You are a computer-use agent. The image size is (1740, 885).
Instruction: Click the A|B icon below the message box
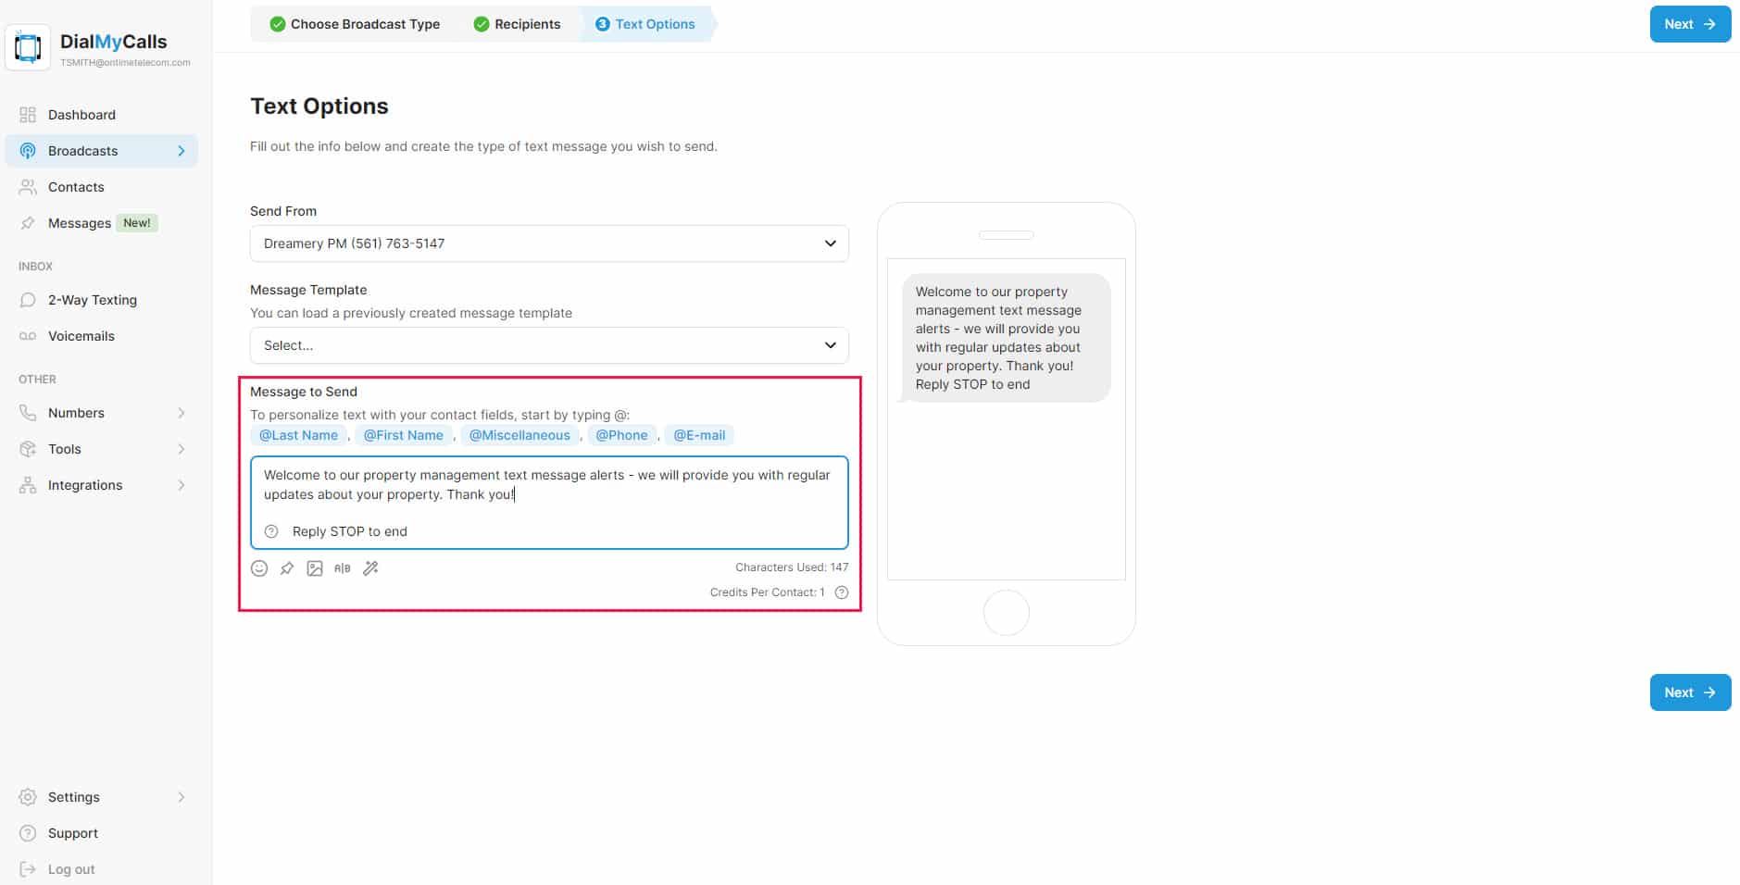click(343, 568)
